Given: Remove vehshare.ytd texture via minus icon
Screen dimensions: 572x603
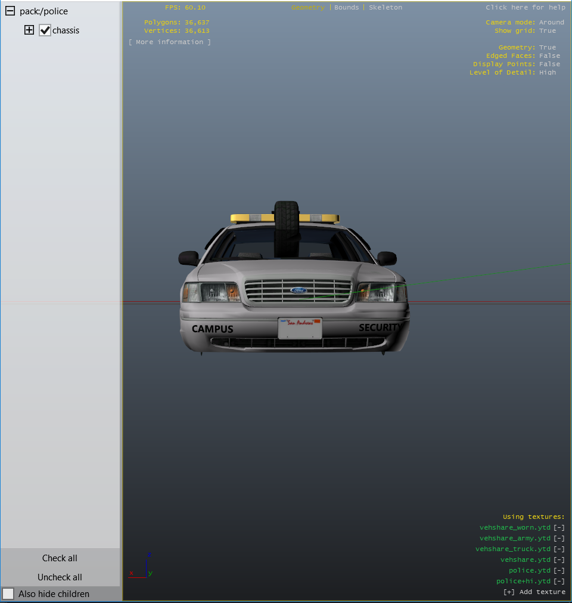Looking at the screenshot, I should tap(559, 560).
